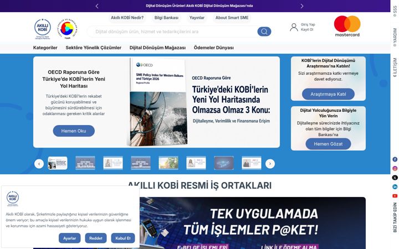The width and height of the screenshot is (399, 249).
Task: Select the seventh dark blue carousel thumbnail
Action: click(224, 163)
